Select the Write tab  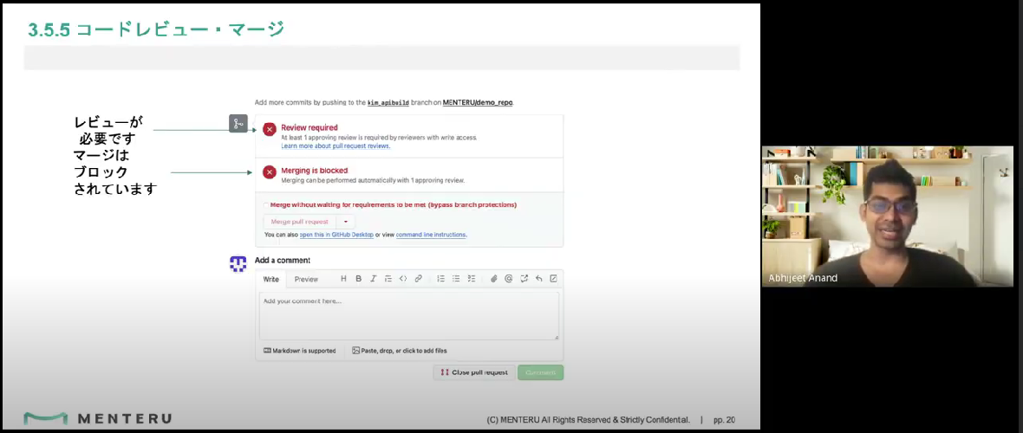tap(270, 279)
